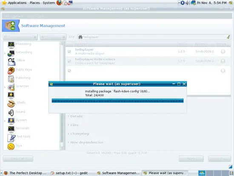Open the System category icon
The height and width of the screenshot is (176, 234).
[x=11, y=121]
